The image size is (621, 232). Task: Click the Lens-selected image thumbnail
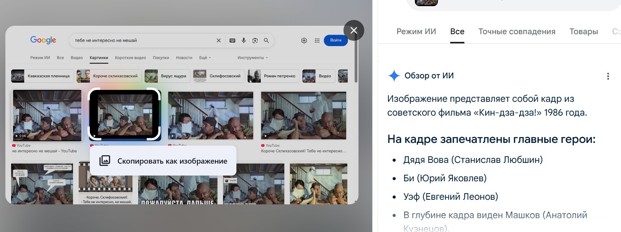point(124,114)
